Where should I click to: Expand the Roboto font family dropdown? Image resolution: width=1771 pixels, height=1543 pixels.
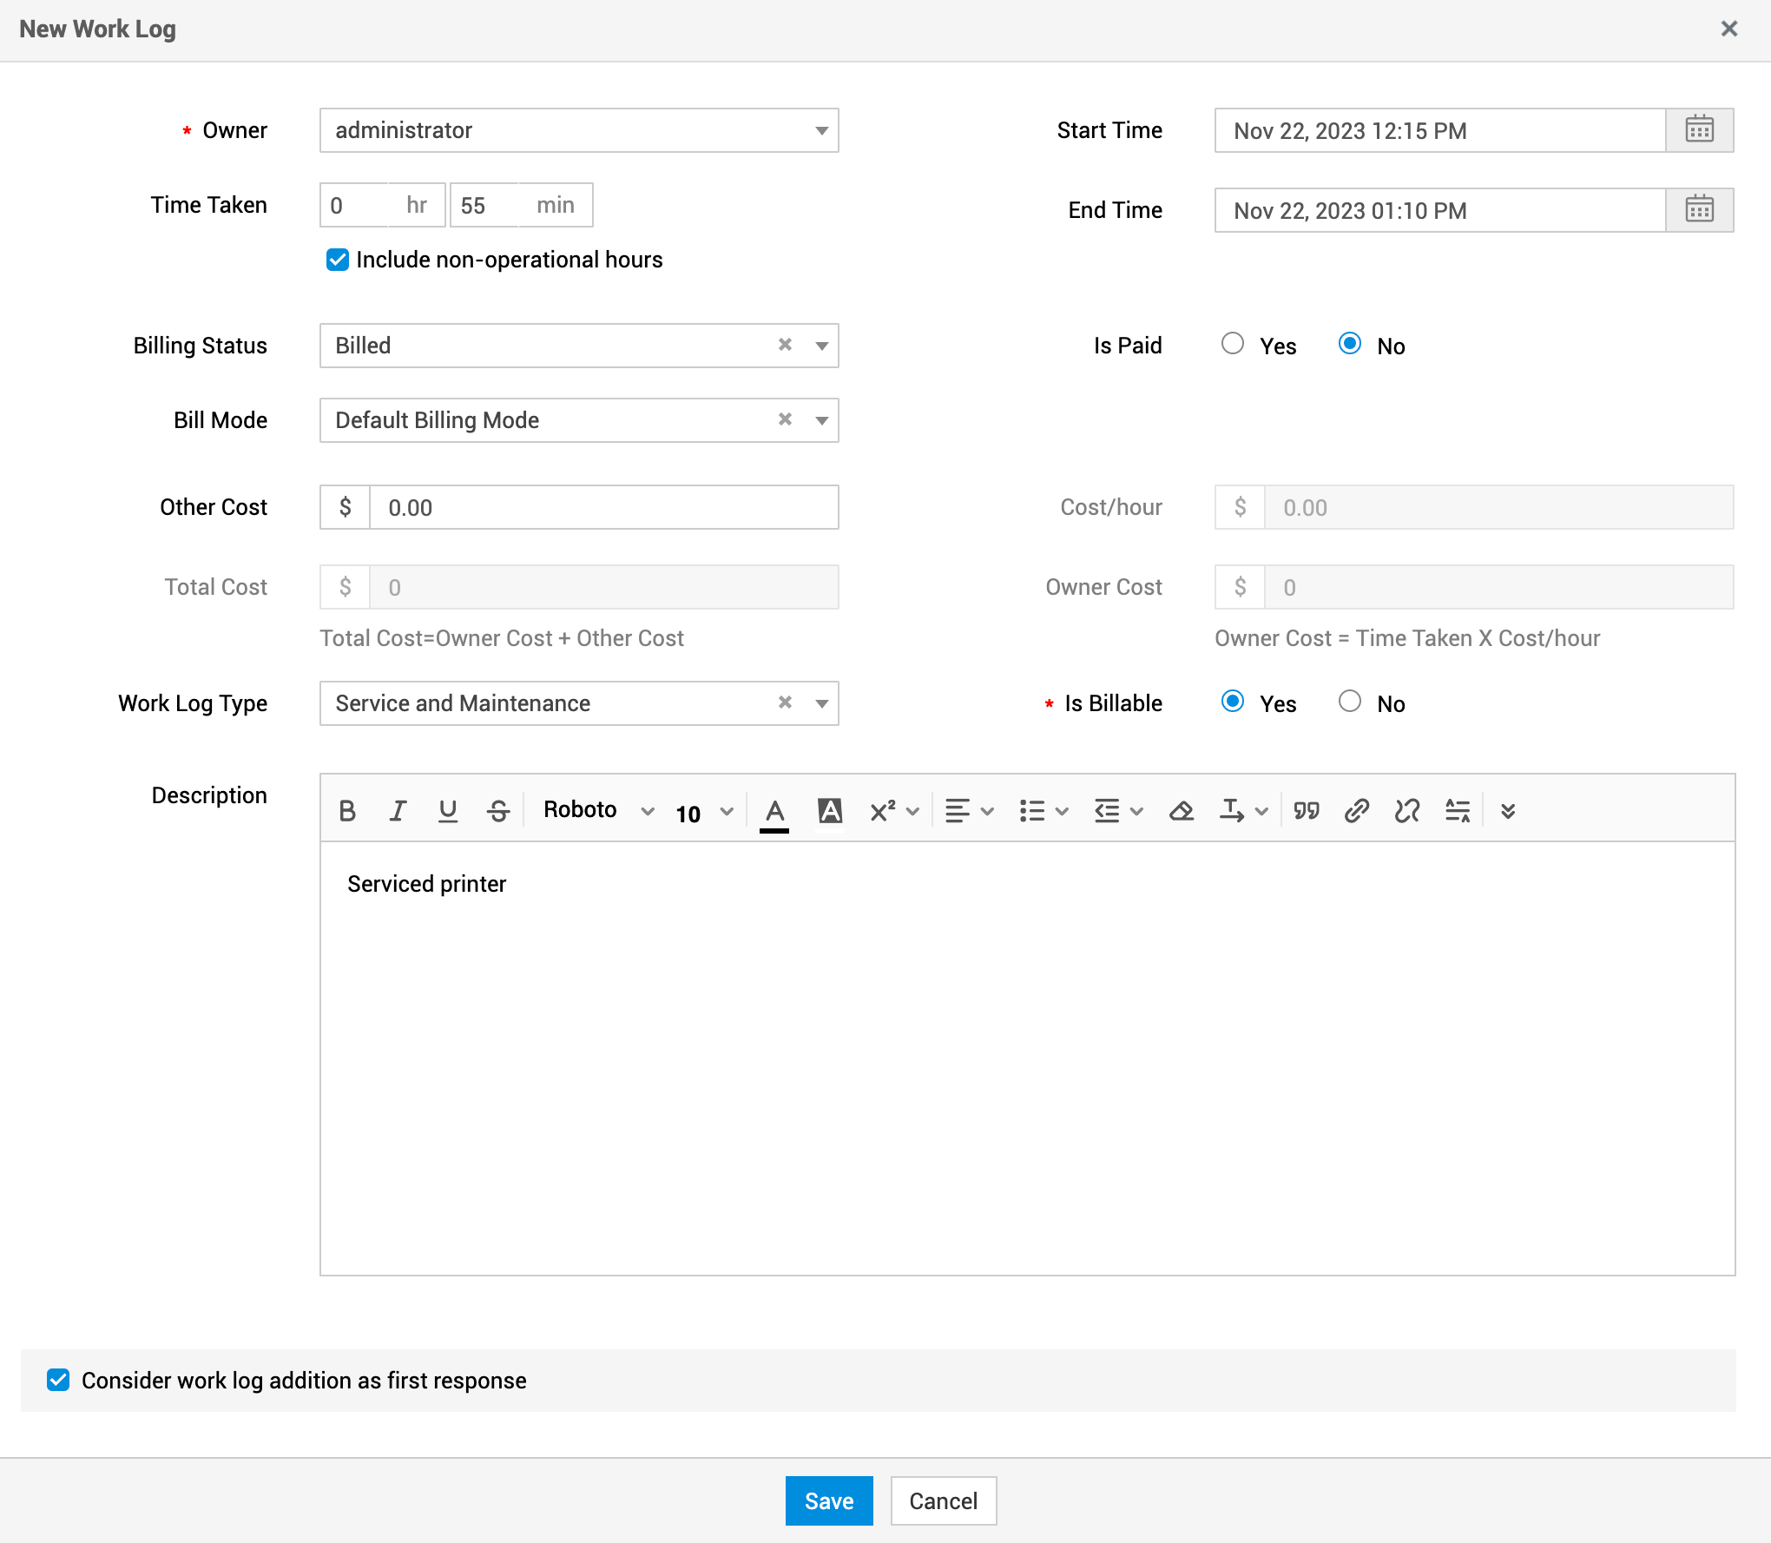tap(597, 811)
